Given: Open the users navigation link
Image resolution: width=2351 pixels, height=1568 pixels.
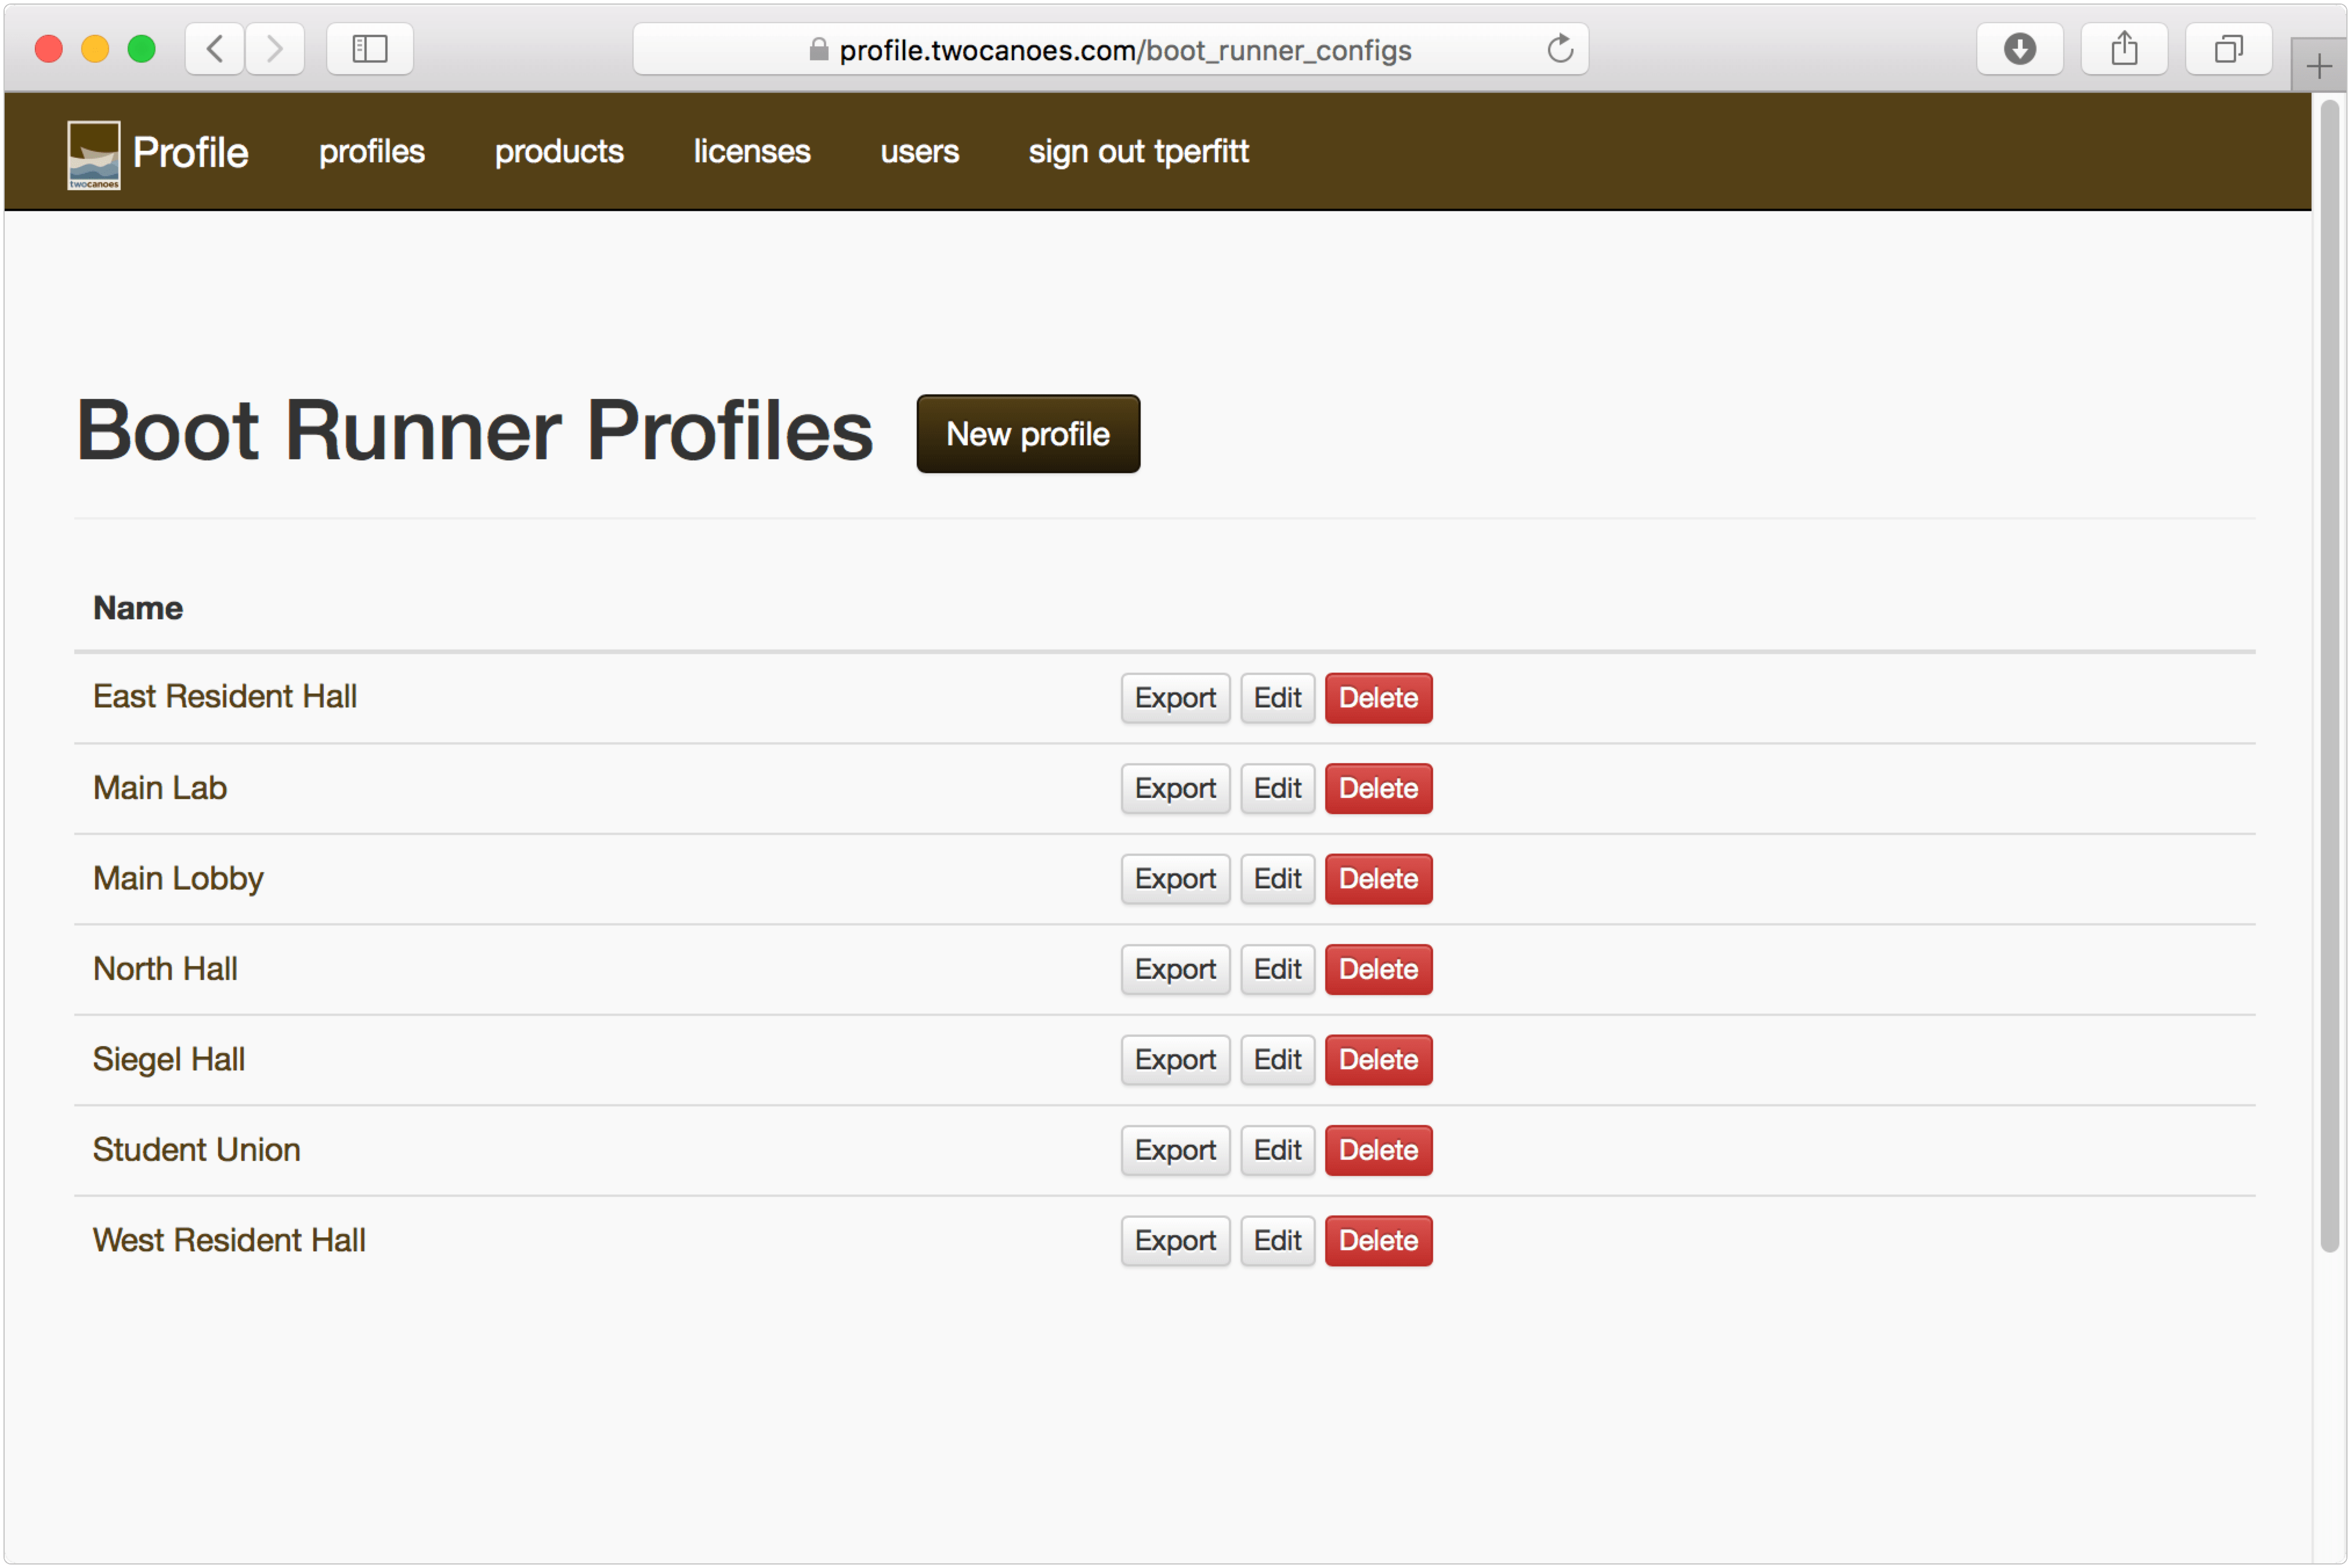Looking at the screenshot, I should coord(918,152).
